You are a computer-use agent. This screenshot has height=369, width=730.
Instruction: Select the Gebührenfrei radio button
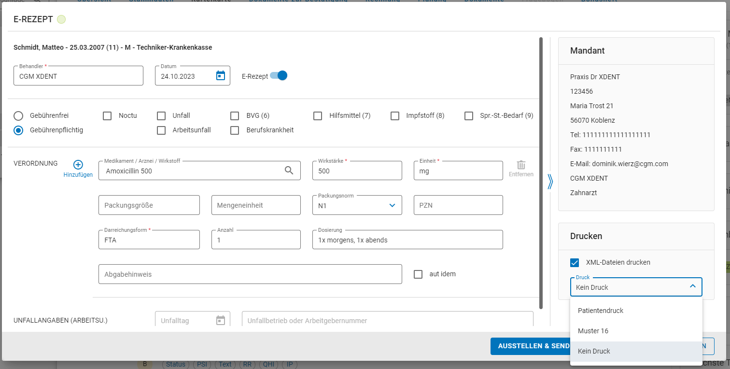(x=18, y=116)
